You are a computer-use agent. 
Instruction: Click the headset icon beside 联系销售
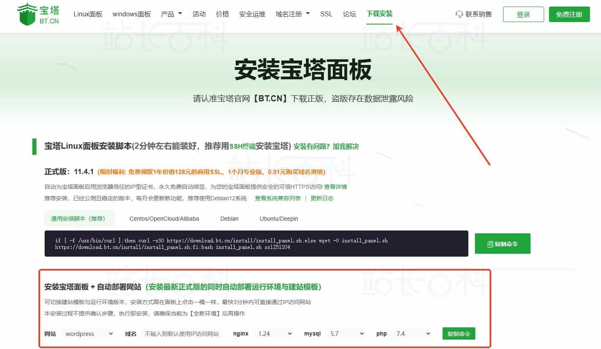(x=459, y=14)
